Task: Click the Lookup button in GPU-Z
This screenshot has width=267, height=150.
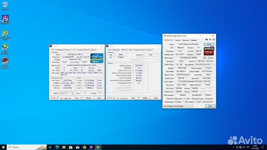Action: (209, 44)
